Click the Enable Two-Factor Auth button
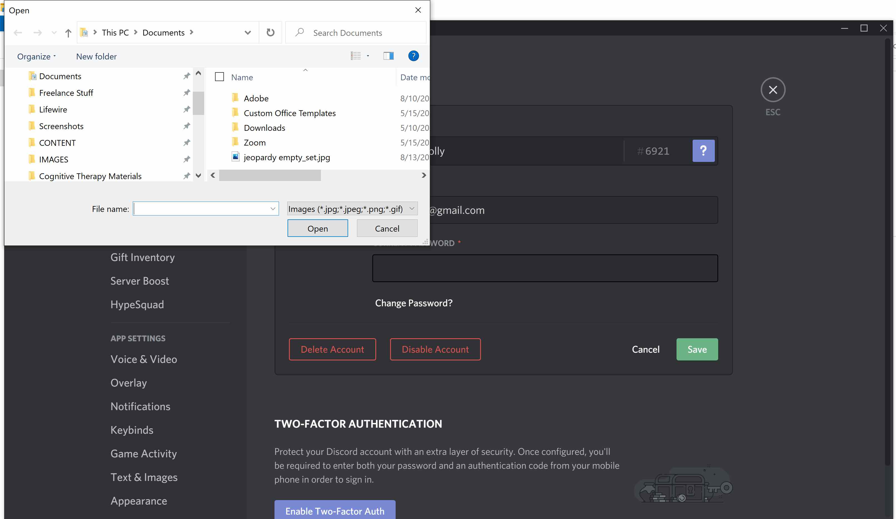The image size is (896, 519). pos(334,510)
